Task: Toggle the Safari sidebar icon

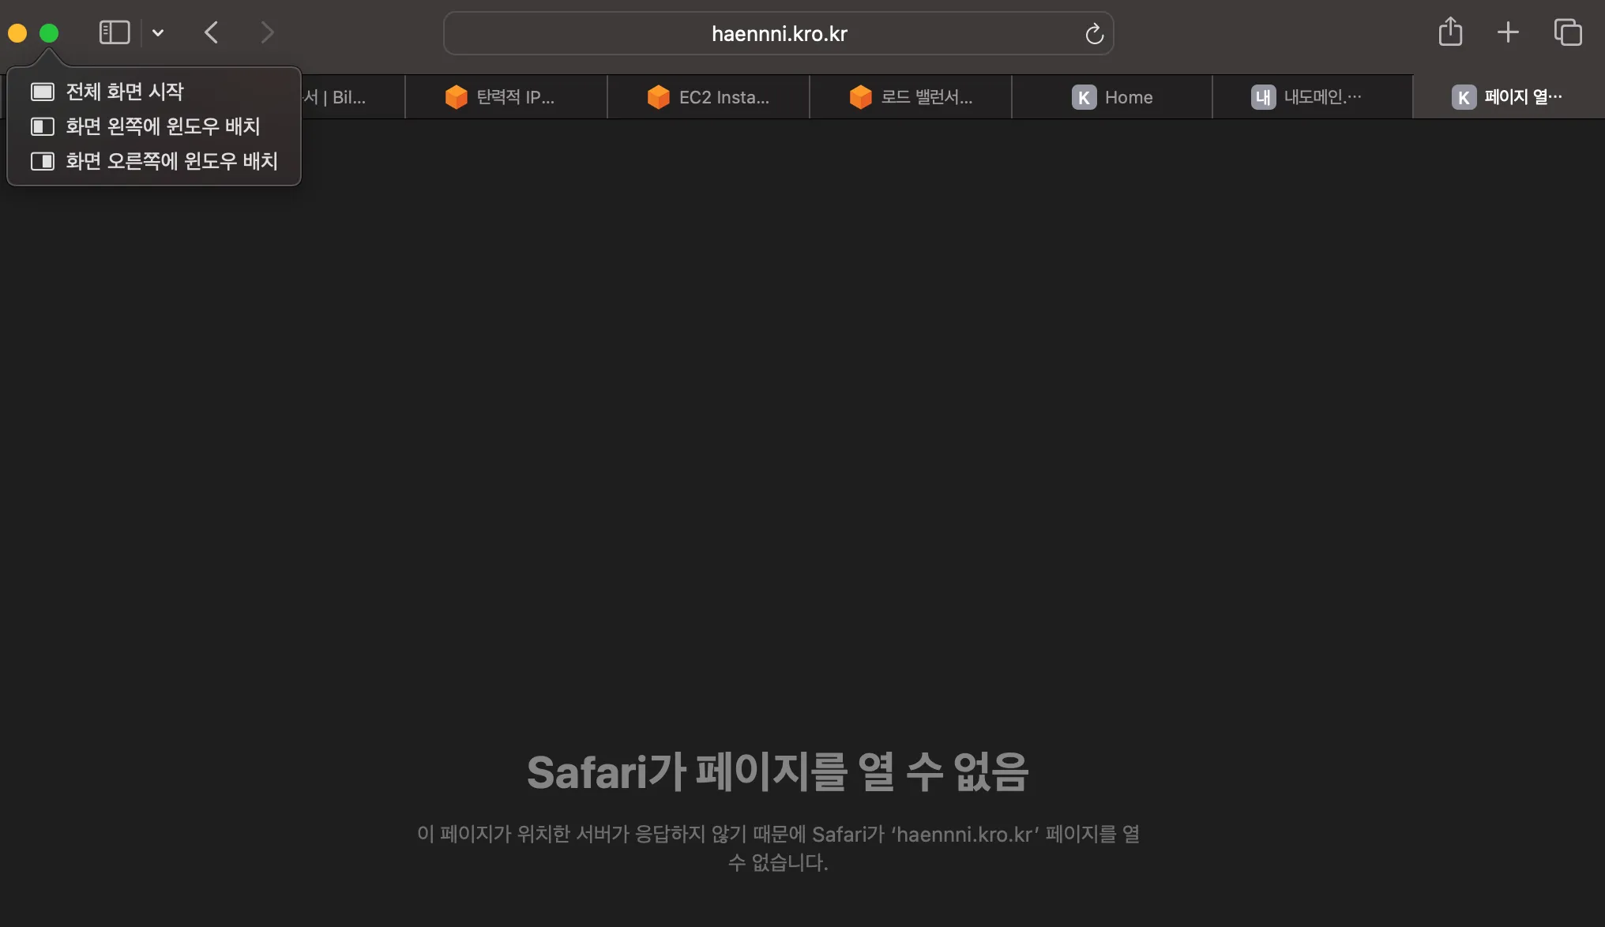Action: coord(115,32)
